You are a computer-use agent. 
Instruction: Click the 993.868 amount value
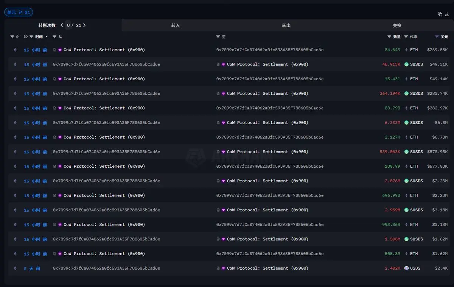[x=391, y=225]
